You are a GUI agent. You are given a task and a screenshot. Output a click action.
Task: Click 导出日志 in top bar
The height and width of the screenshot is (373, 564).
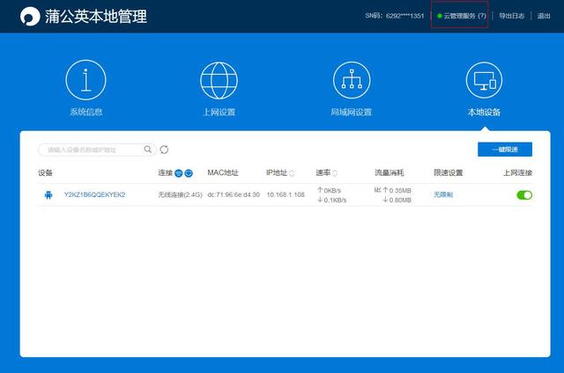click(x=511, y=16)
